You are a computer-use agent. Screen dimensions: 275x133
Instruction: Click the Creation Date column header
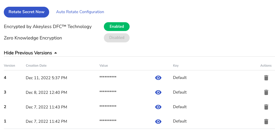(x=36, y=65)
